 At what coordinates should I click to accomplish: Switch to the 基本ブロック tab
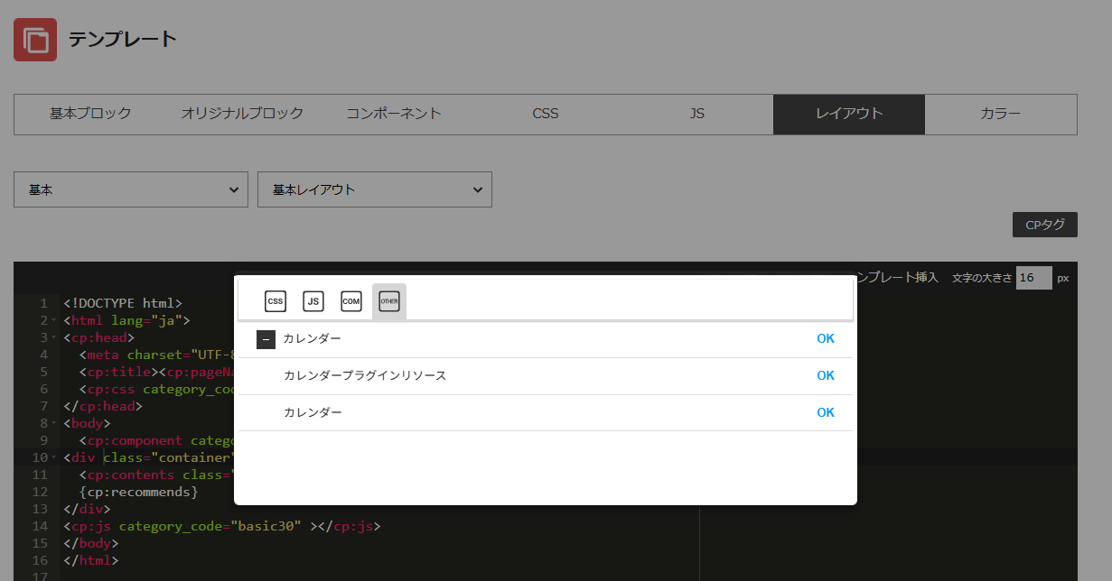point(90,114)
